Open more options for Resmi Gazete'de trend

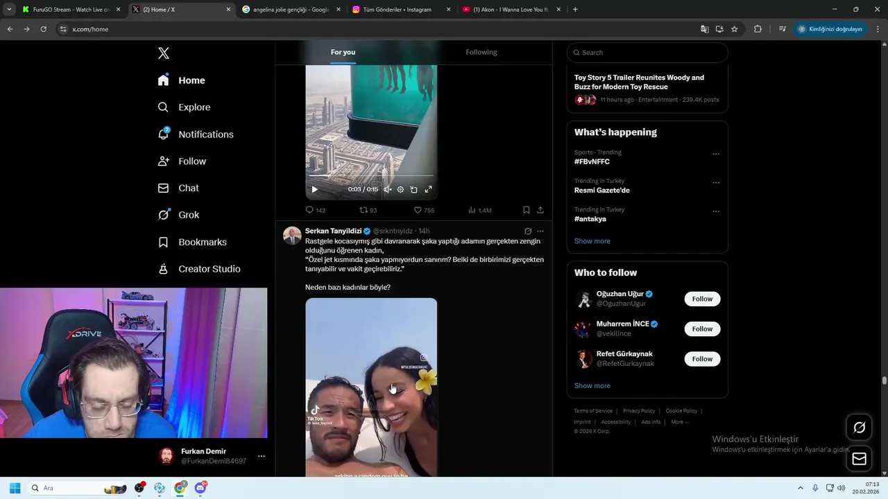coord(716,183)
